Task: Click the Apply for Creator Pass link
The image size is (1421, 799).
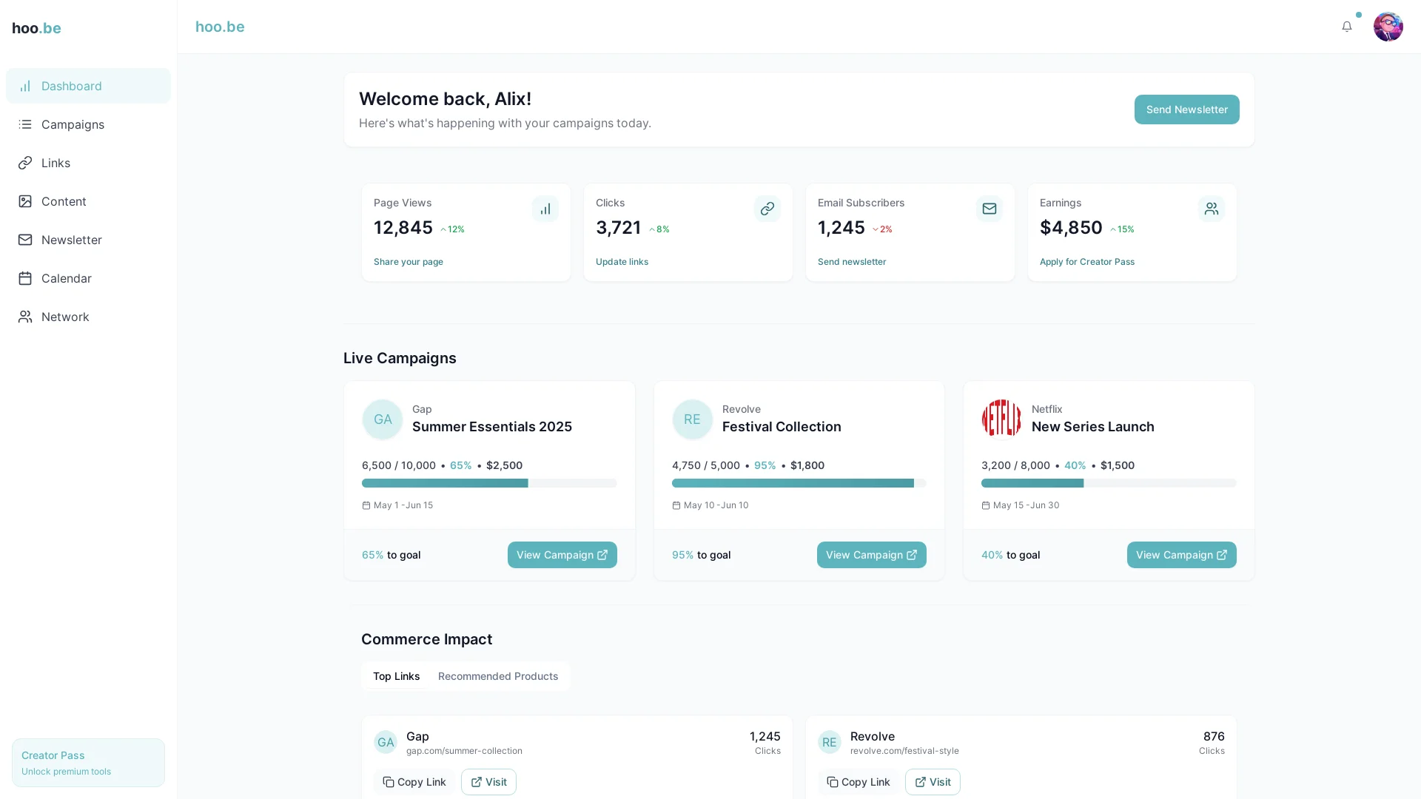Action: 1086,262
